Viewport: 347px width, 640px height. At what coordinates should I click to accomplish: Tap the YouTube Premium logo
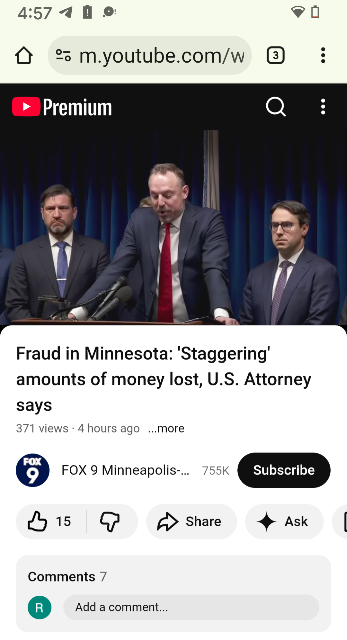click(62, 107)
